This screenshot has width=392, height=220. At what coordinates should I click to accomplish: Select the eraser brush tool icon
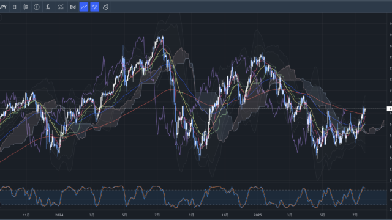tap(106, 7)
